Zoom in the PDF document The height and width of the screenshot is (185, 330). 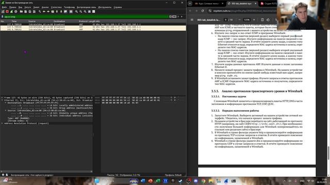[x=254, y=20]
